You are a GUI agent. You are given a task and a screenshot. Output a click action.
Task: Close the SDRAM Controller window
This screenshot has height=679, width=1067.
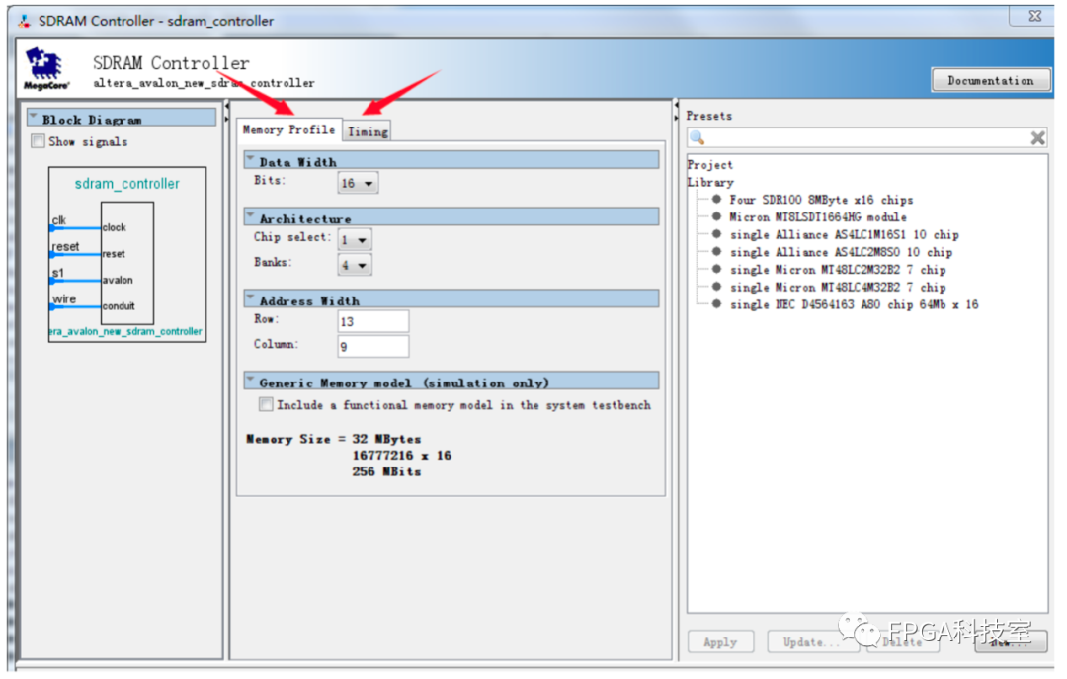[x=1033, y=16]
